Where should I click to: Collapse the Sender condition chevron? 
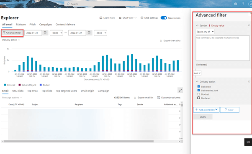pyautogui.click(x=197, y=25)
